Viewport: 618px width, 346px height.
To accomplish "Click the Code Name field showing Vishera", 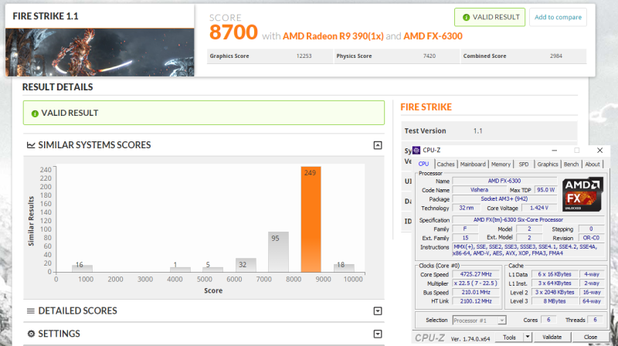I will (479, 190).
